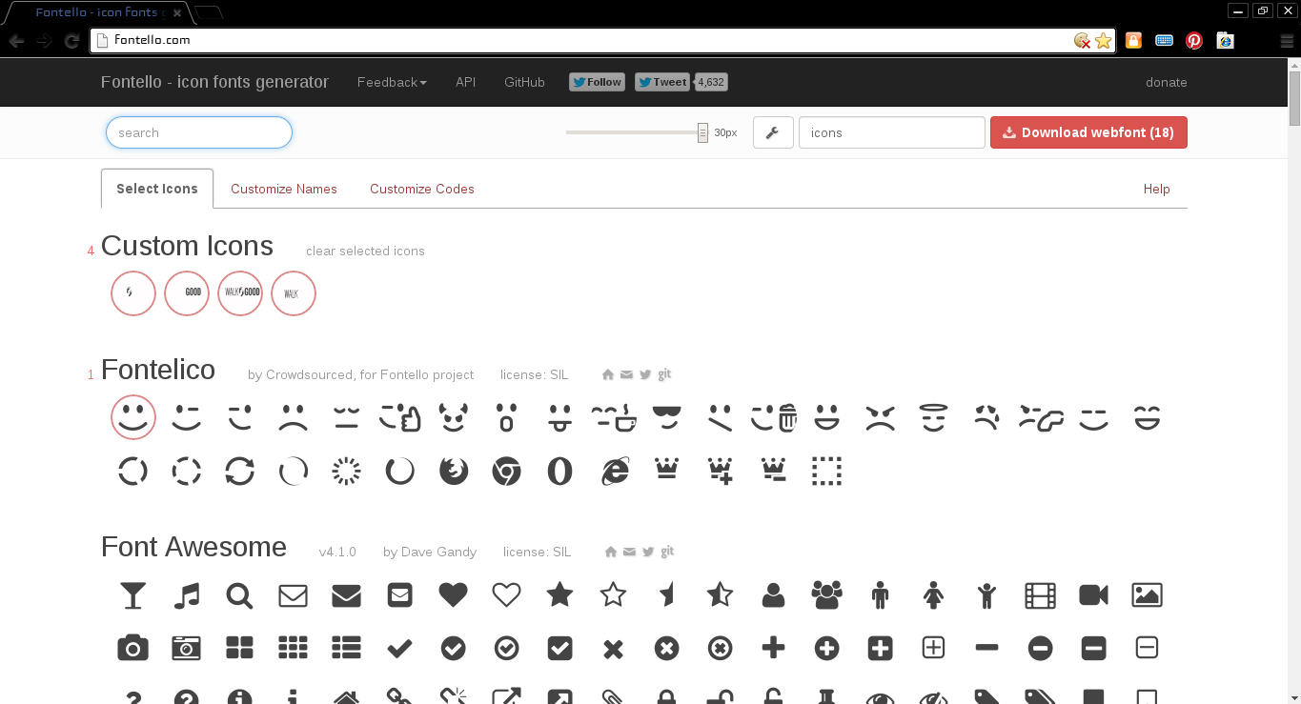Select the camera icon in Font Awesome
The width and height of the screenshot is (1301, 704).
[132, 648]
